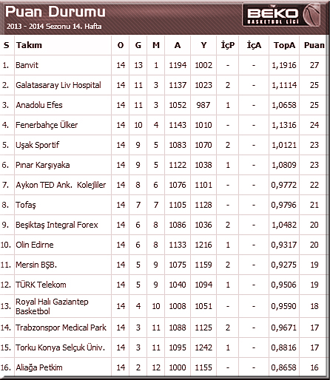The width and height of the screenshot is (330, 380).
Task: Select the Banvit team row
Action: pos(163,65)
